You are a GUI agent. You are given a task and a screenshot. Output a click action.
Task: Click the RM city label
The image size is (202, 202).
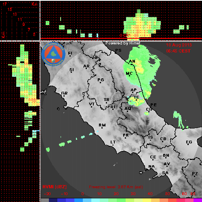[102, 125]
